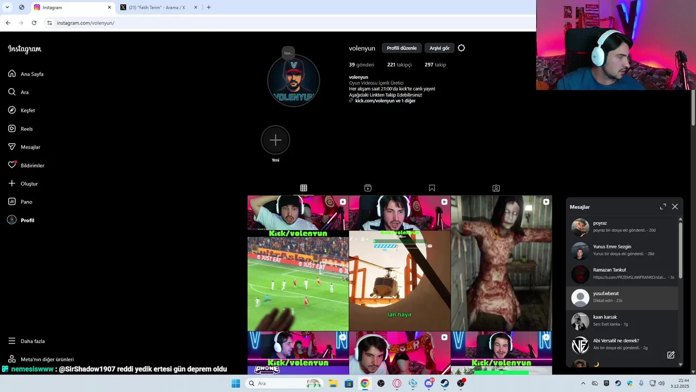The width and height of the screenshot is (696, 392).
Task: Switch to "Fatih Terim" X tab
Action: coord(157,8)
